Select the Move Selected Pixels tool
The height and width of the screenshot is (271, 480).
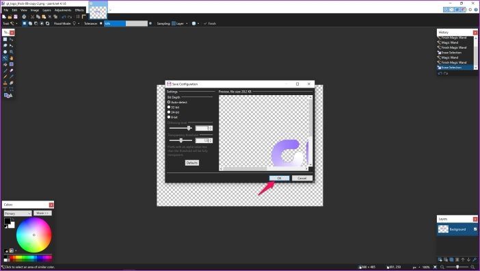[12, 39]
